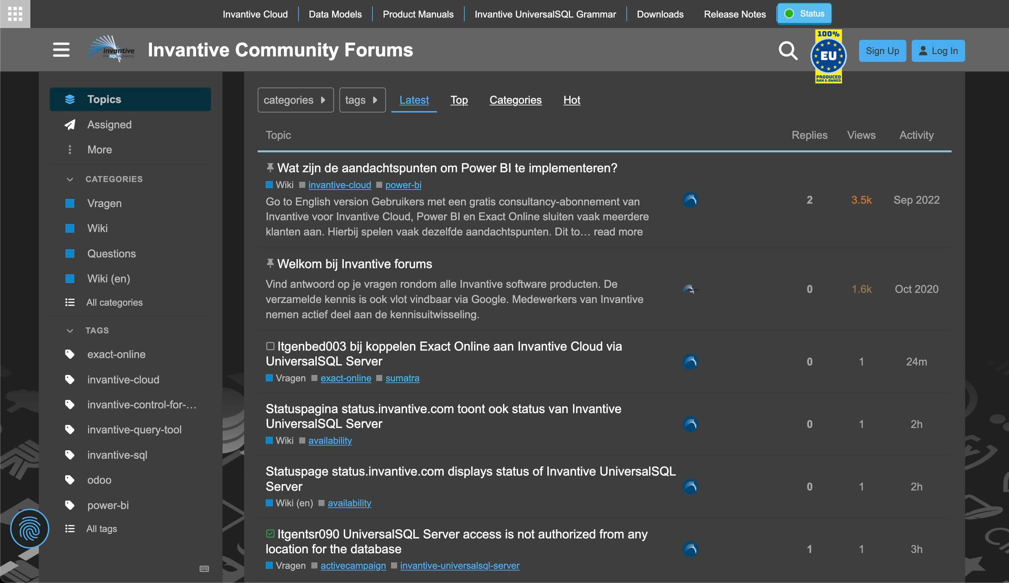The image size is (1009, 583).
Task: Click solved checkbox on Itgentsr090 topic
Action: [270, 534]
